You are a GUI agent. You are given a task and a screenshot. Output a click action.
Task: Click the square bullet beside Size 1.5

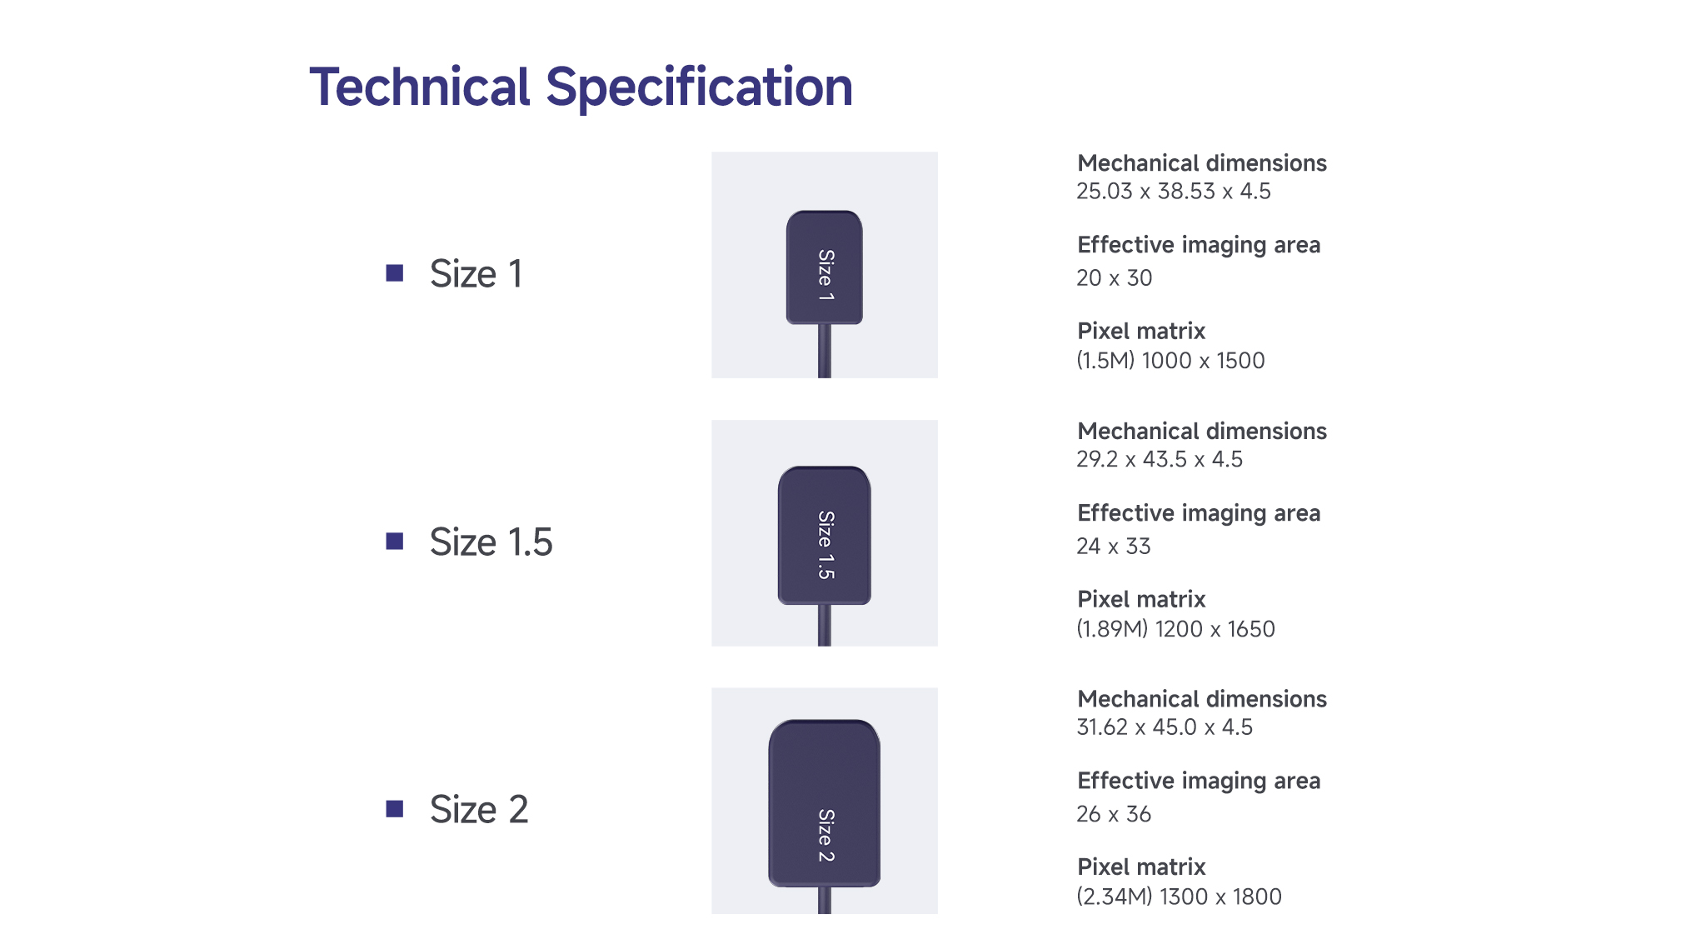(395, 542)
